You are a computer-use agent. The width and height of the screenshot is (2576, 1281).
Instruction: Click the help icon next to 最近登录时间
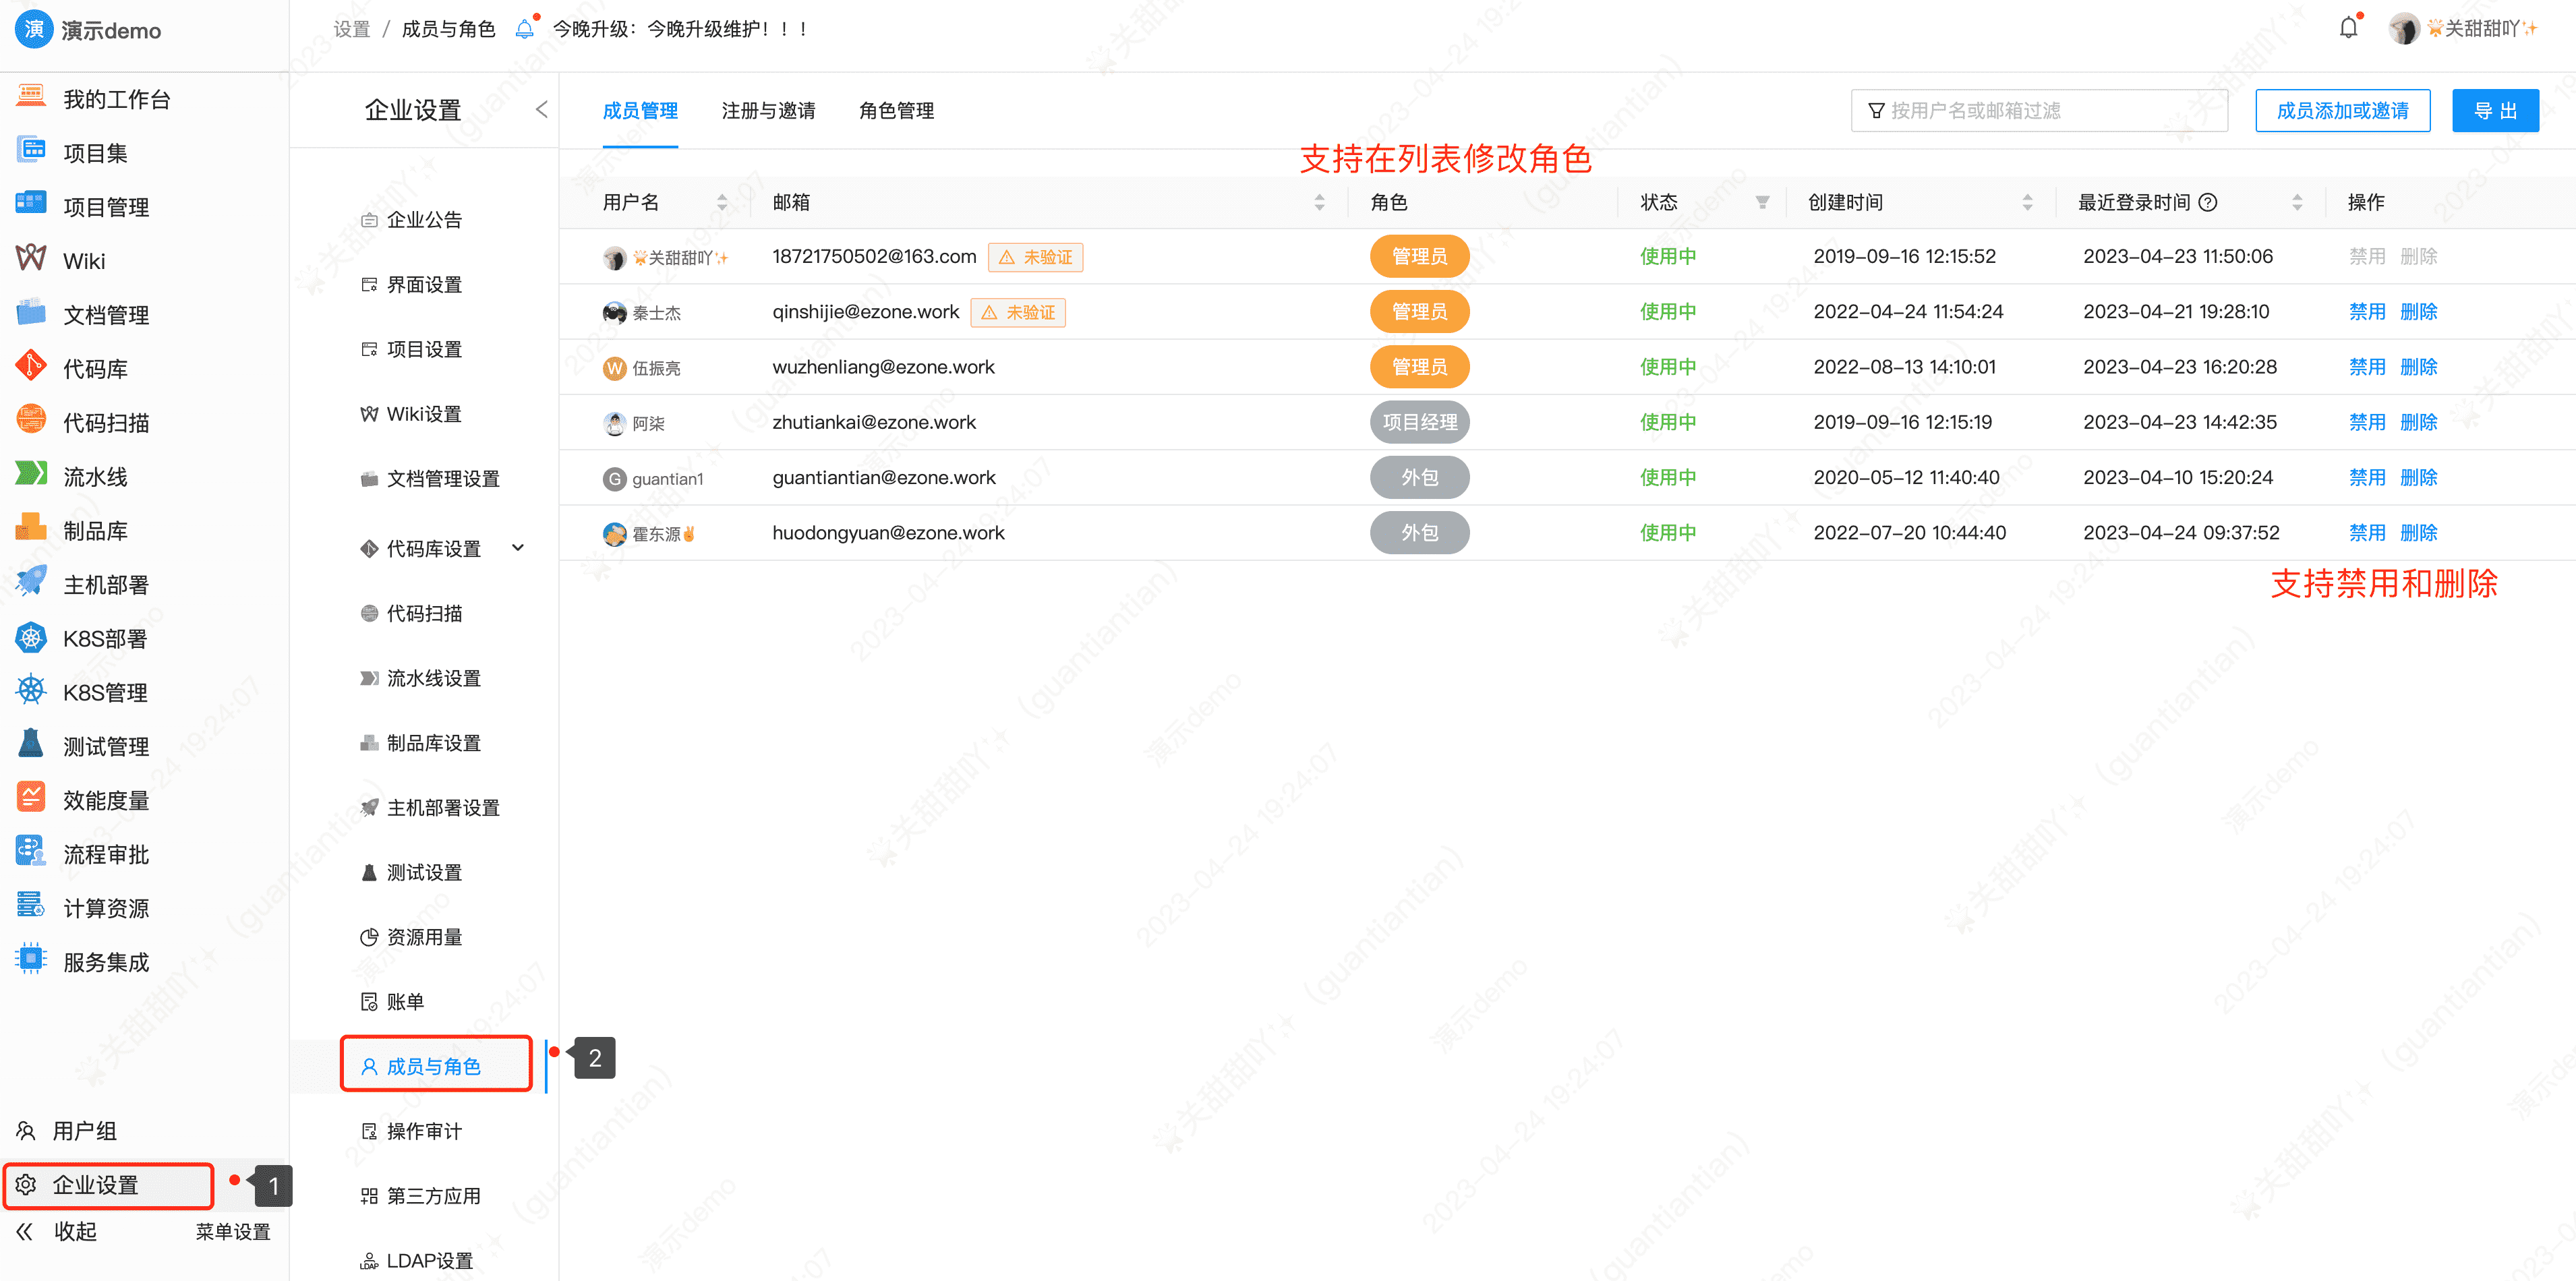(x=2207, y=202)
